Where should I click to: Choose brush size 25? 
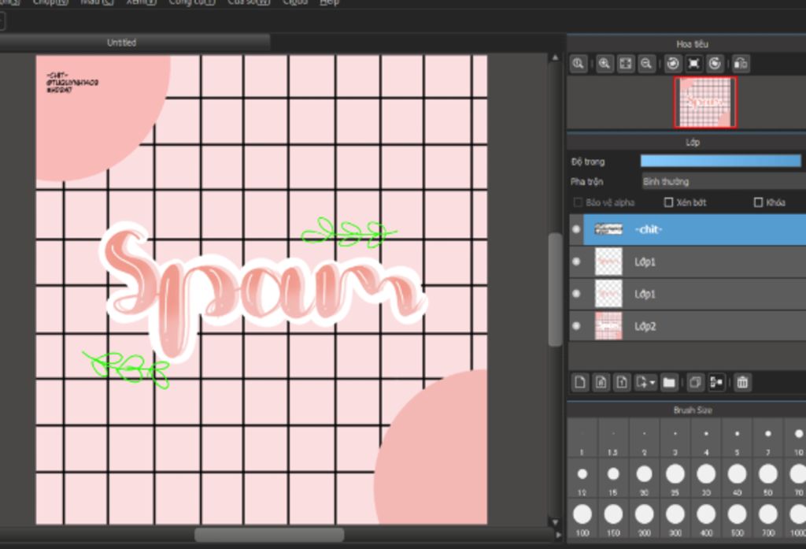pos(675,478)
